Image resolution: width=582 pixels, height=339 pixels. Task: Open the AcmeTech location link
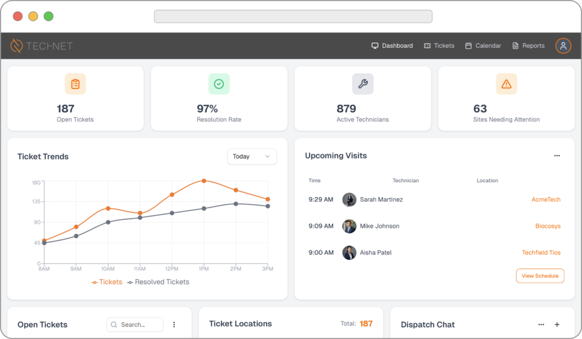[546, 200]
